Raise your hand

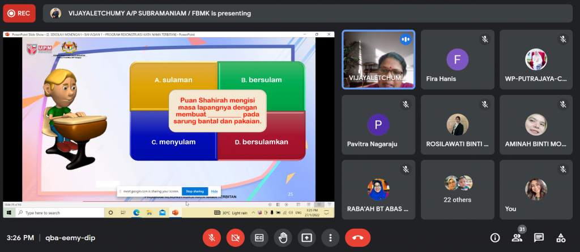coord(283,237)
